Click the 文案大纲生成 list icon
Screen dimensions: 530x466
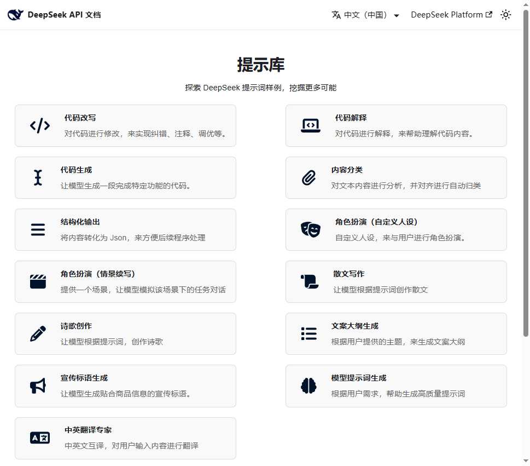pos(308,333)
